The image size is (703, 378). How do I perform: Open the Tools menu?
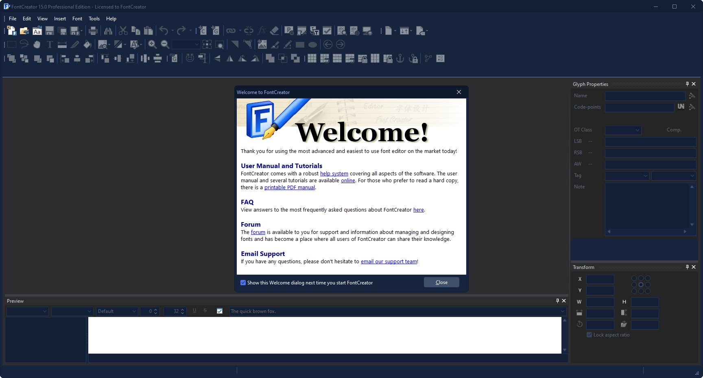[x=94, y=19]
